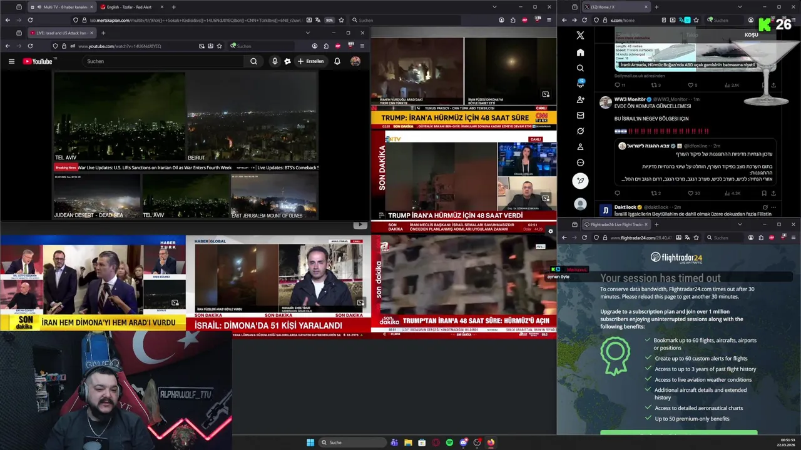Click the YouTube search magnifier button
The height and width of the screenshot is (450, 801).
[253, 61]
